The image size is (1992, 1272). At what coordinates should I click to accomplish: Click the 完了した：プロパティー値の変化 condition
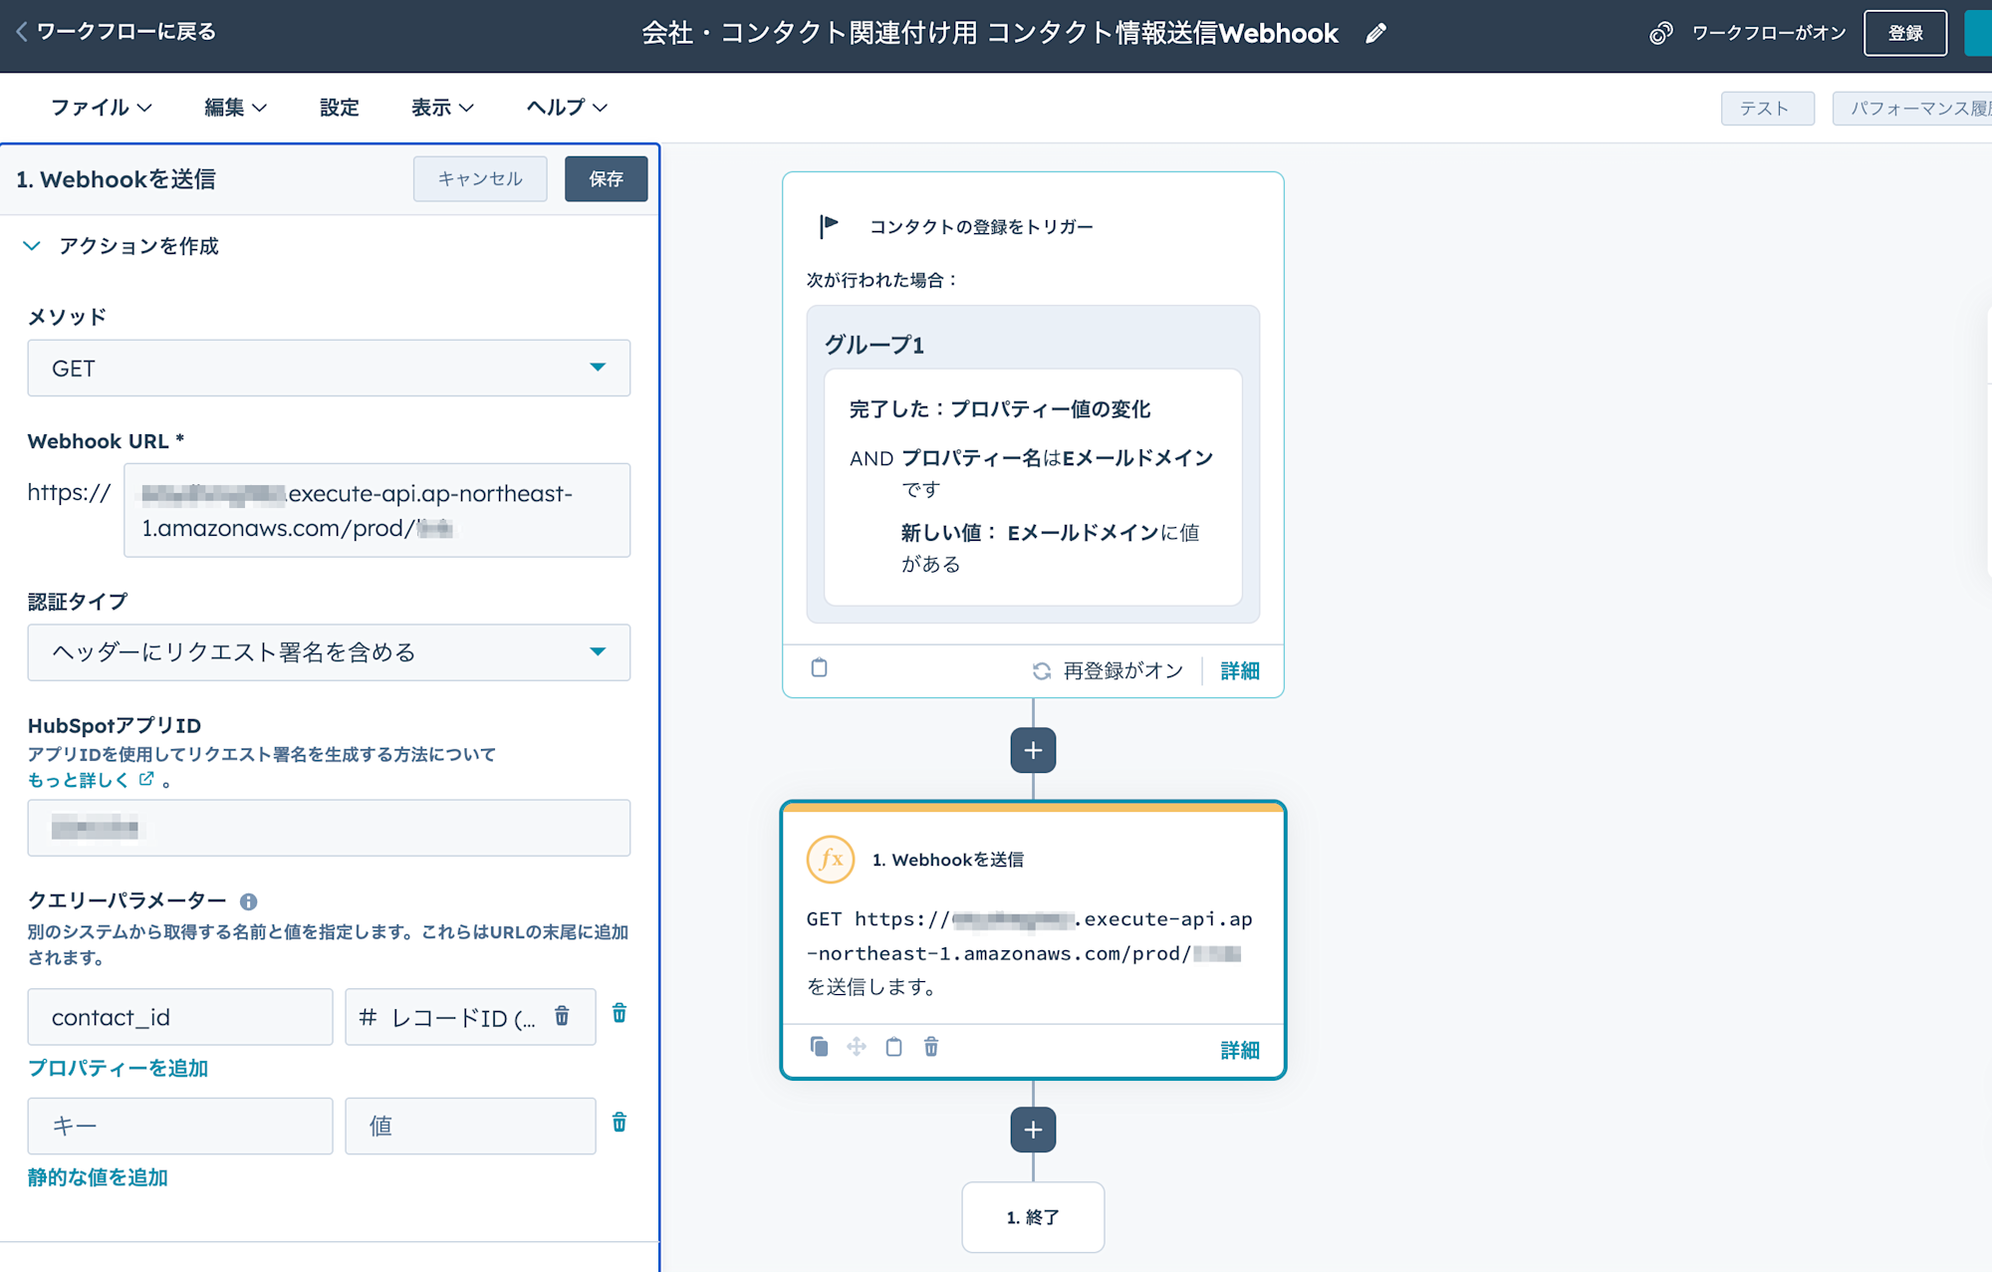(x=1000, y=409)
